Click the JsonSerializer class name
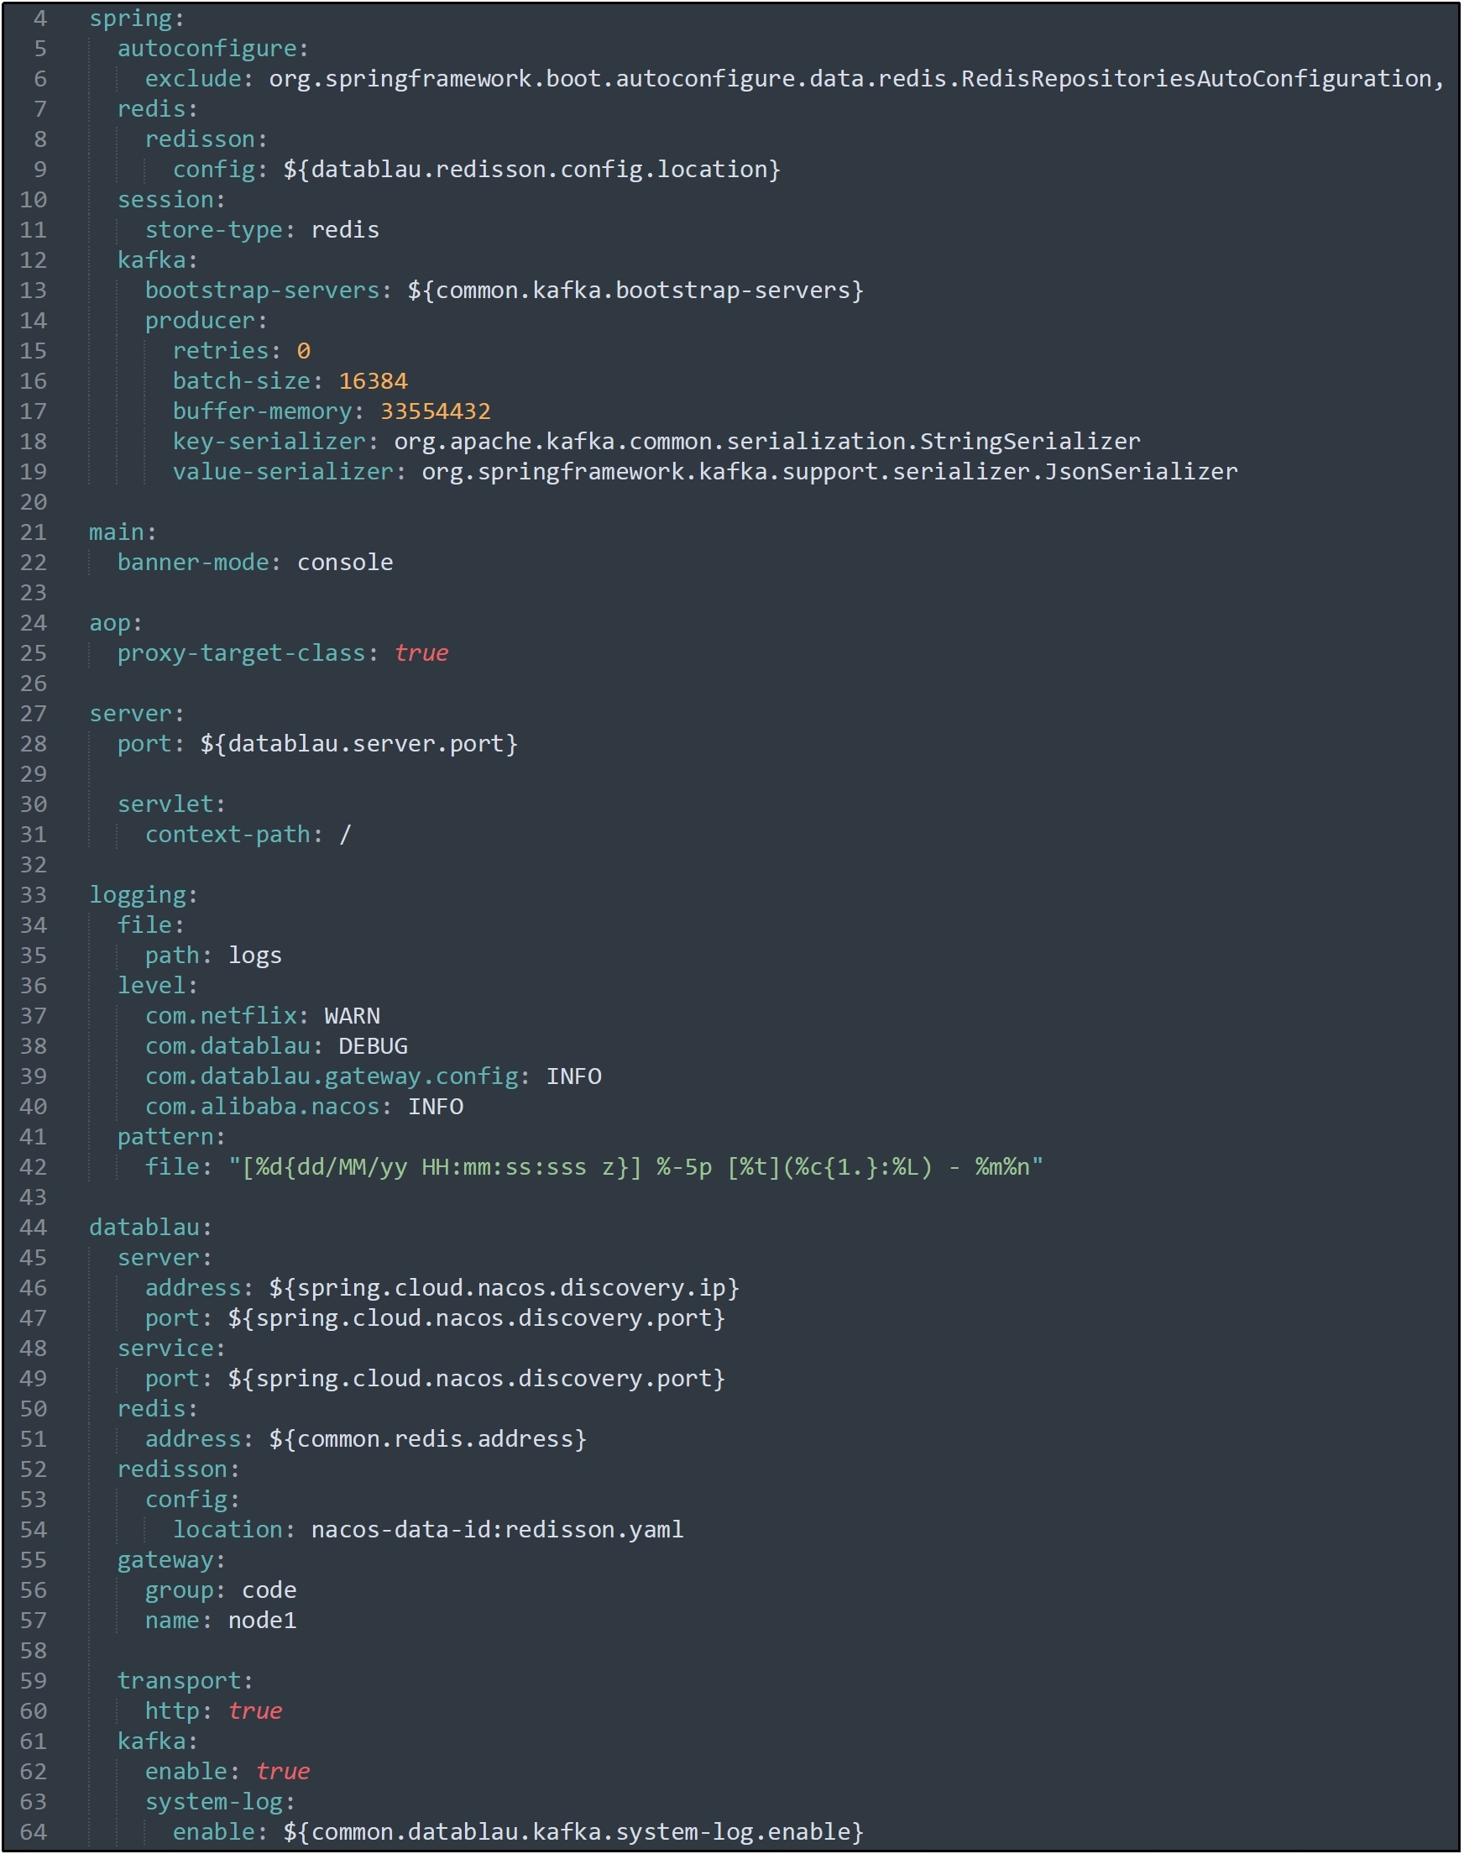Viewport: 1464px width, 1854px height. (1140, 472)
